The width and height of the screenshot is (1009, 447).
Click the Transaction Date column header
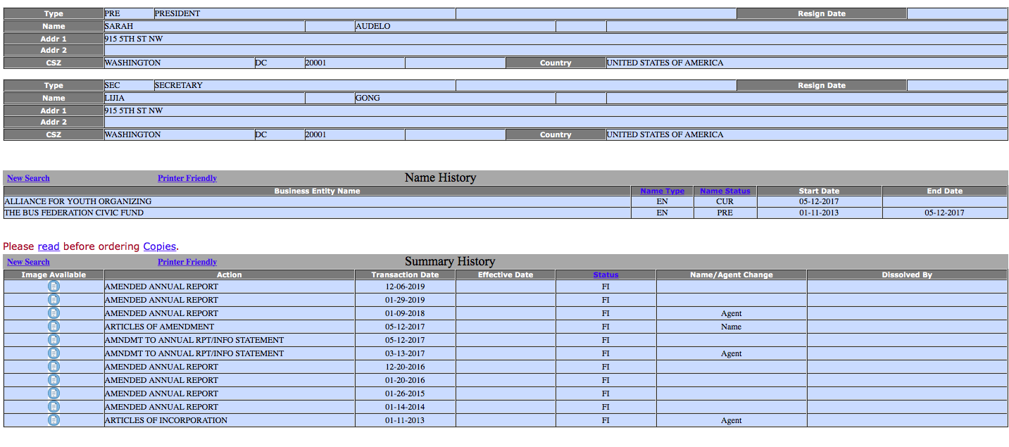pos(405,275)
